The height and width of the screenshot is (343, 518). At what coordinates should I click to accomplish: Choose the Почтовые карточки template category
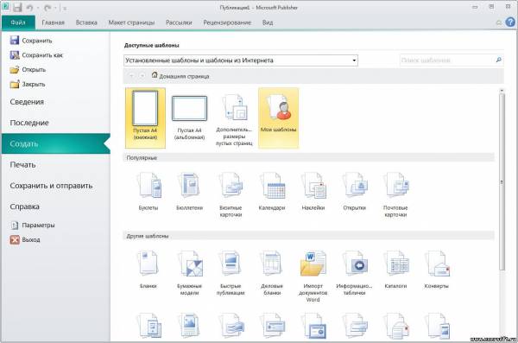click(x=395, y=194)
